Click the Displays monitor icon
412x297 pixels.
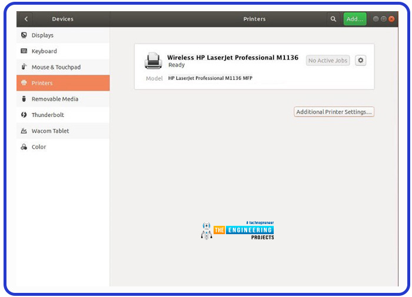(x=24, y=35)
